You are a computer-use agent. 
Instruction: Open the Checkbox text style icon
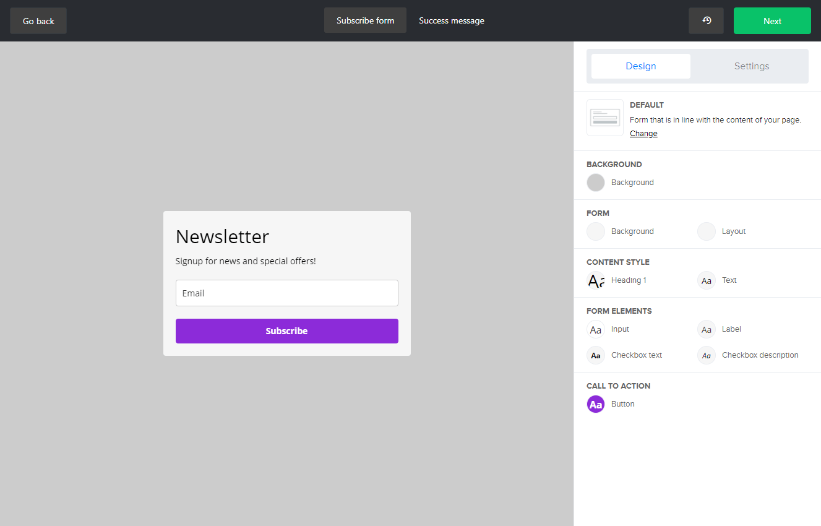tap(596, 355)
